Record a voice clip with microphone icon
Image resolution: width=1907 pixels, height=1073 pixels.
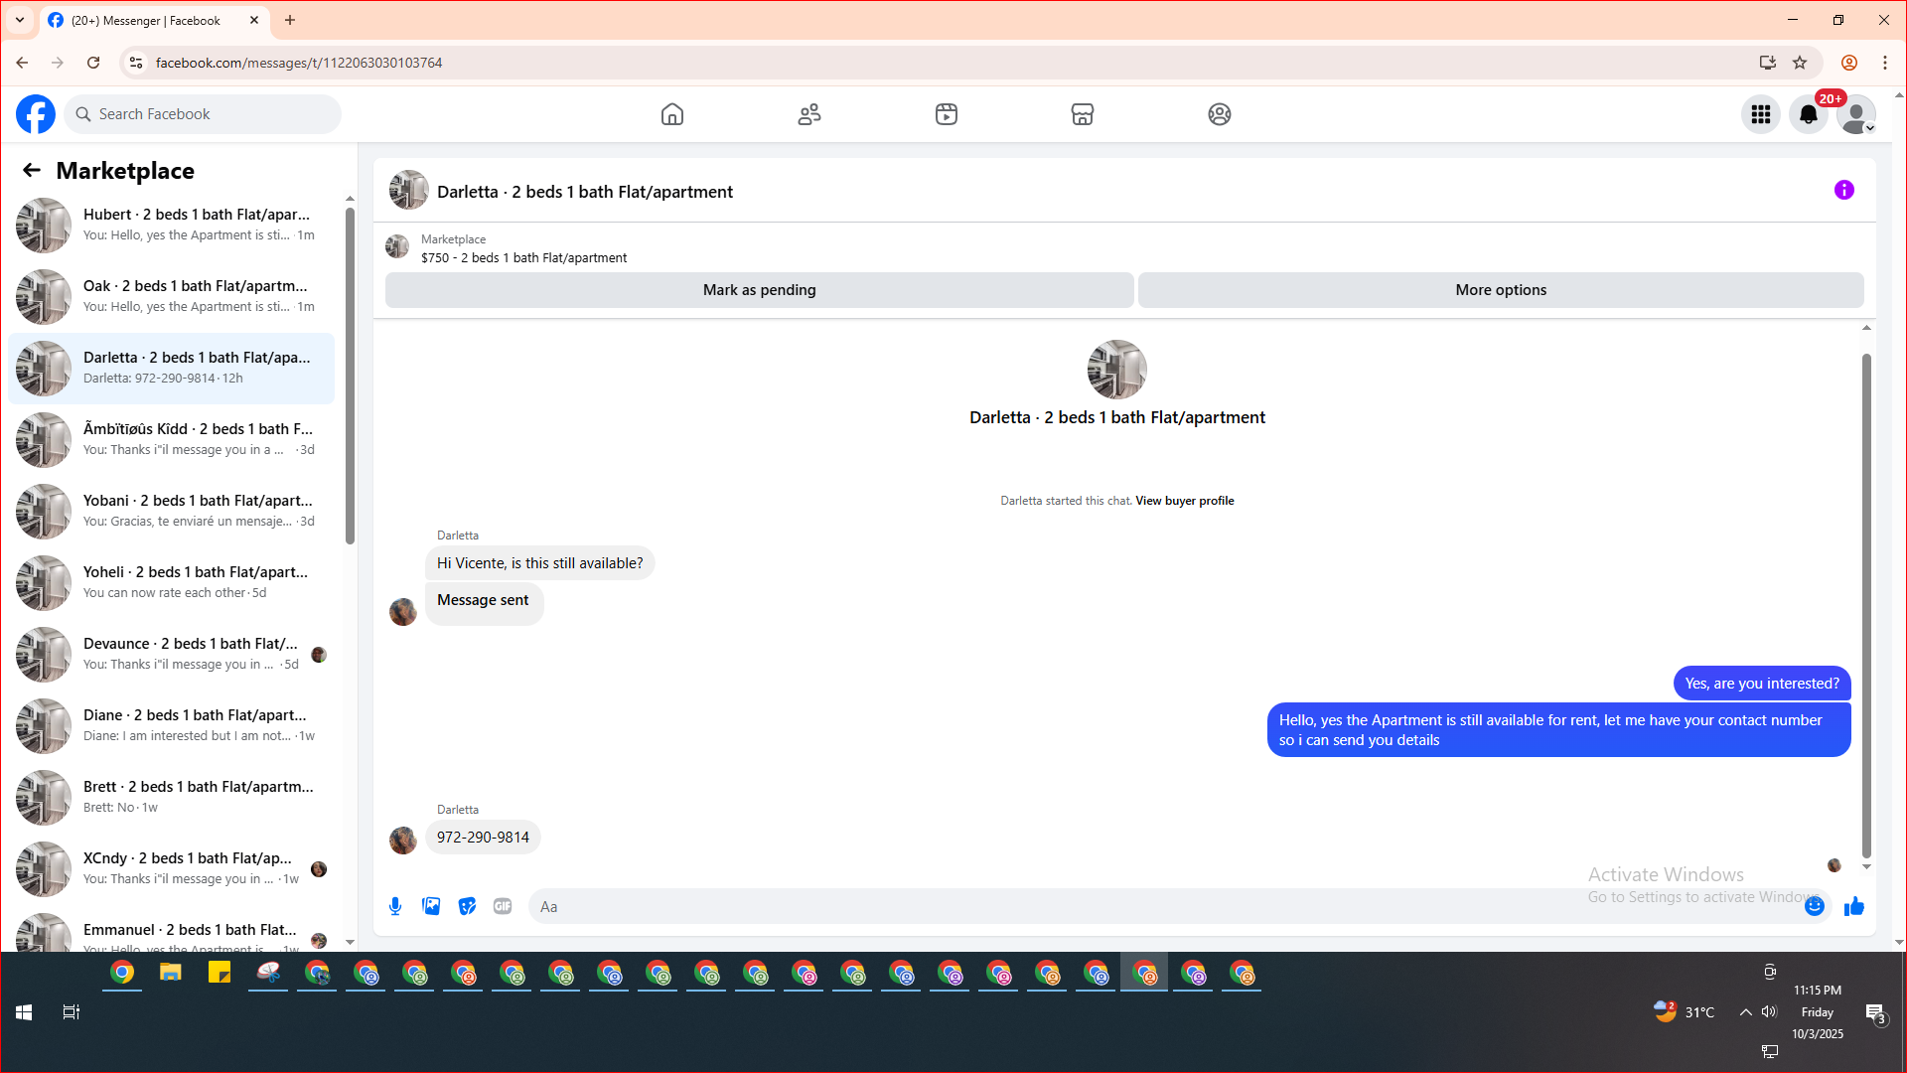click(x=395, y=906)
